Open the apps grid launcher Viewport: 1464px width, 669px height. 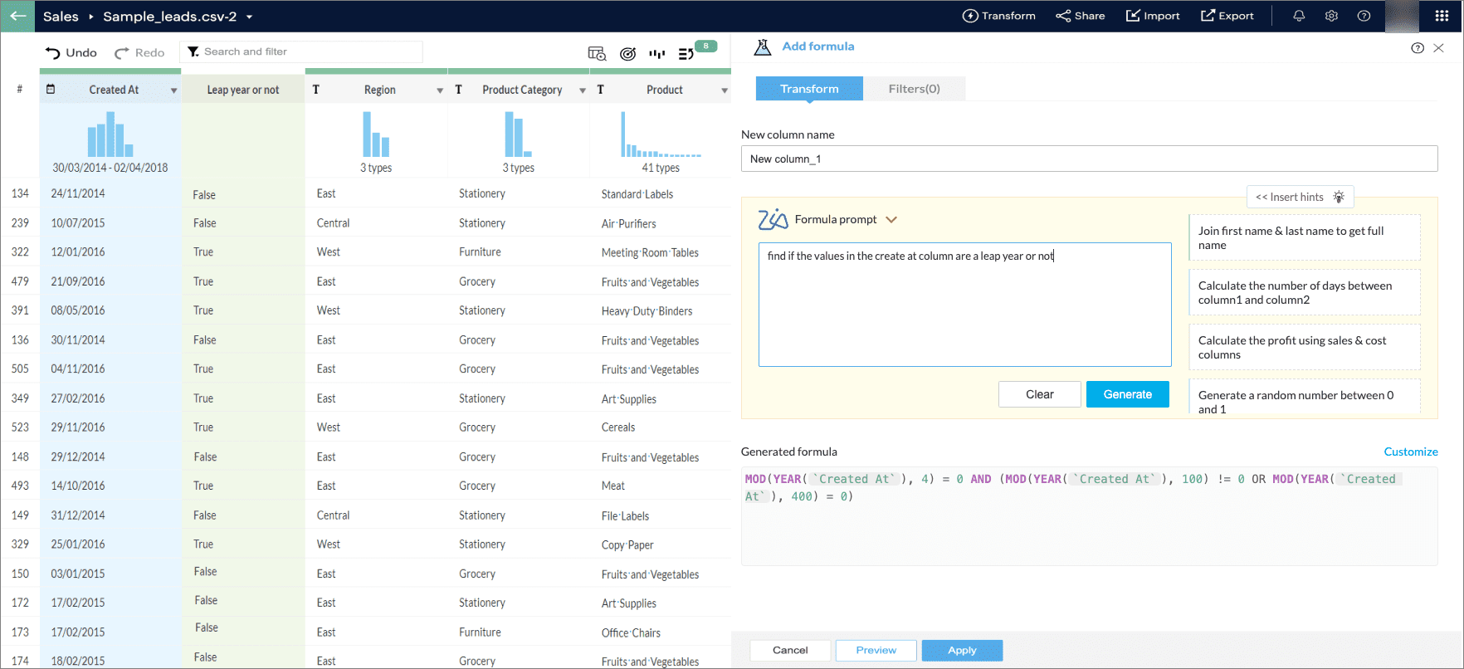pyautogui.click(x=1442, y=16)
